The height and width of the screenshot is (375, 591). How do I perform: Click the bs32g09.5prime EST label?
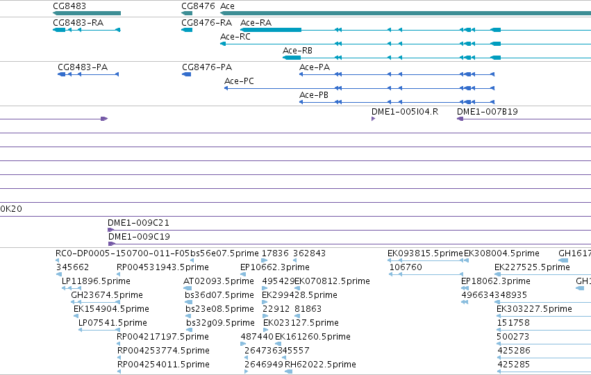[x=220, y=323]
